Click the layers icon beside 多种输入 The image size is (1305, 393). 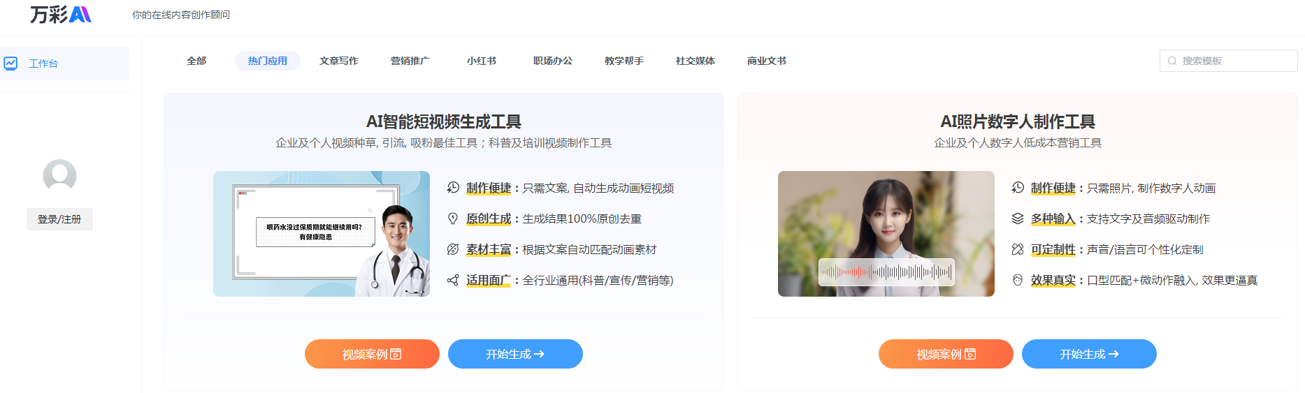pos(1018,218)
